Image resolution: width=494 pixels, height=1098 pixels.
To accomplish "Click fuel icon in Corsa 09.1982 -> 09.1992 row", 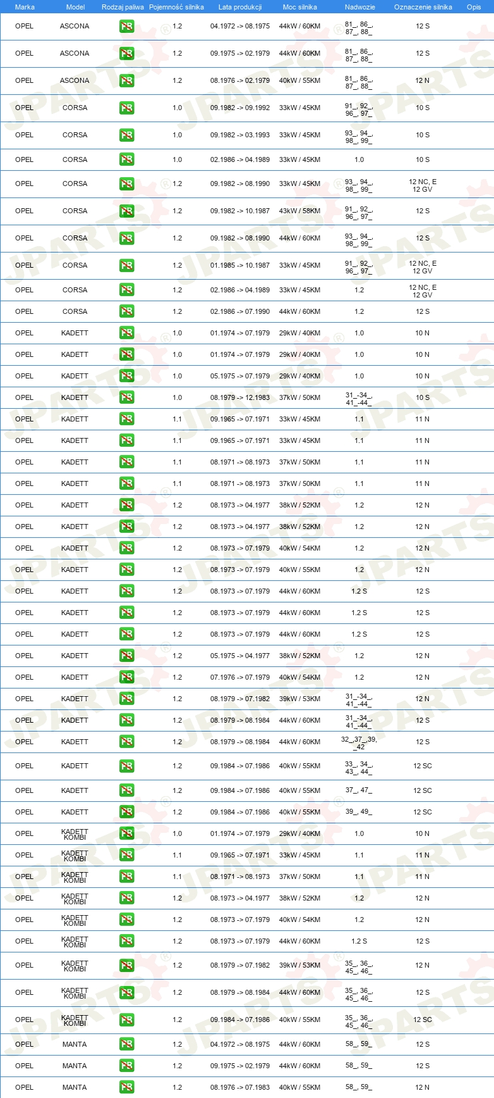I will coord(126,108).
